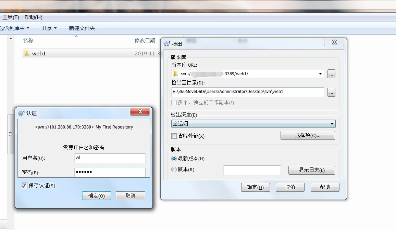Click 确定 in the authentication dialog
This screenshot has width=396, height=230.
click(97, 196)
